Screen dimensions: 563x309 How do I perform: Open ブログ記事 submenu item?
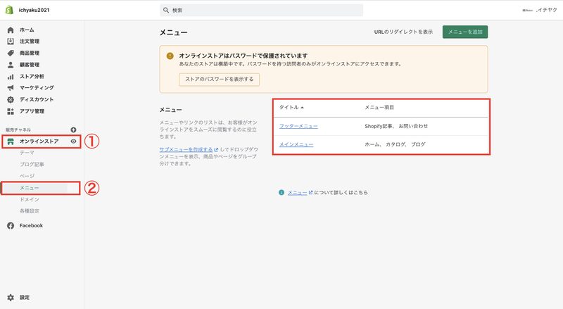[32, 164]
